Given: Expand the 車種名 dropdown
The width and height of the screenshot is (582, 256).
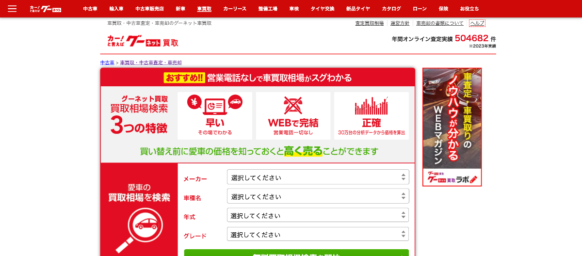Looking at the screenshot, I should 318,196.
